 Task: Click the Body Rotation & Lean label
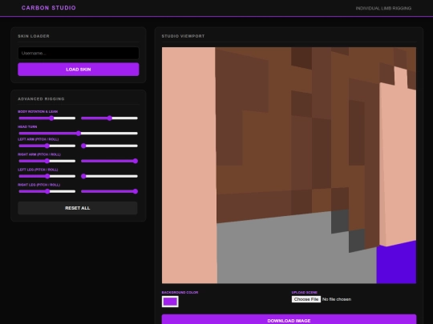(38, 111)
